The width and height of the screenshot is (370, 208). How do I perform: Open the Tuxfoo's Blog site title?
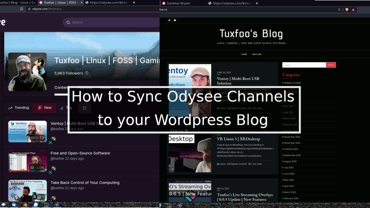[x=251, y=34]
